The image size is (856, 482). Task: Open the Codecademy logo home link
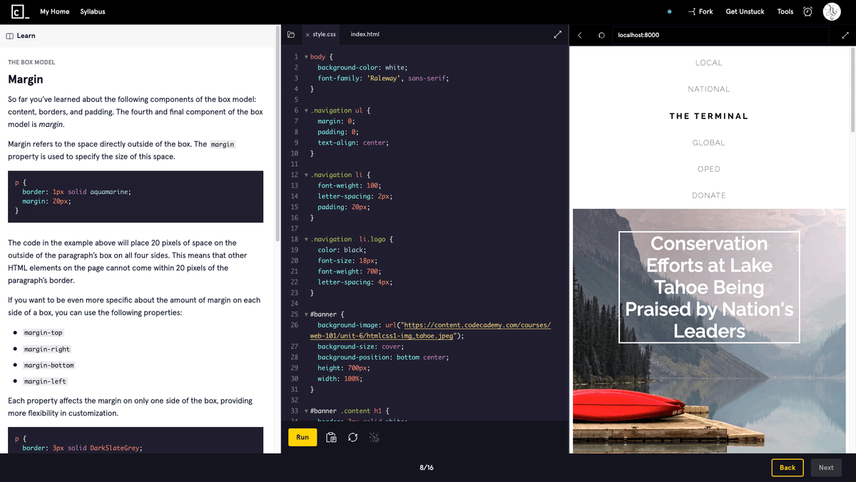coord(21,11)
